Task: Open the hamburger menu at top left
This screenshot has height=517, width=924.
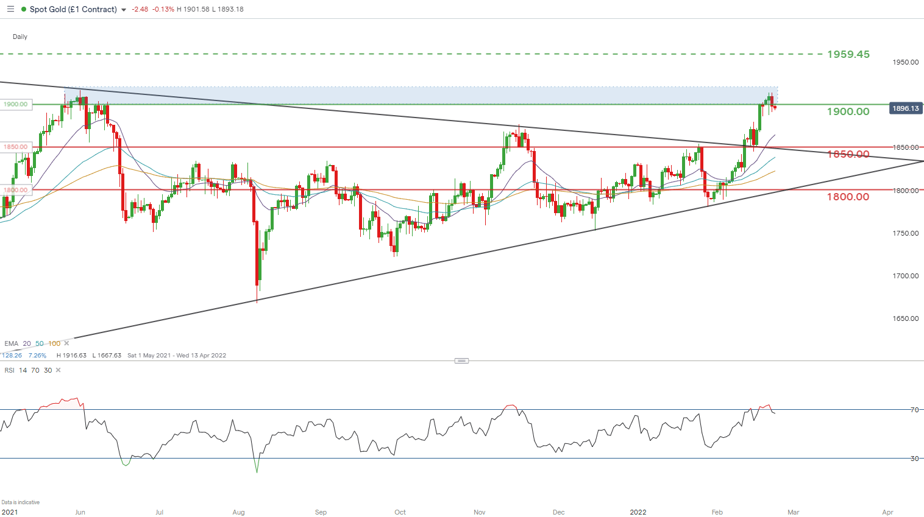Action: [10, 9]
